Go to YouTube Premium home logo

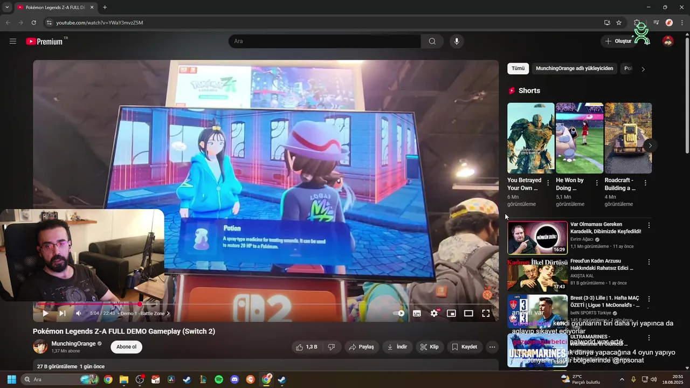click(x=45, y=41)
